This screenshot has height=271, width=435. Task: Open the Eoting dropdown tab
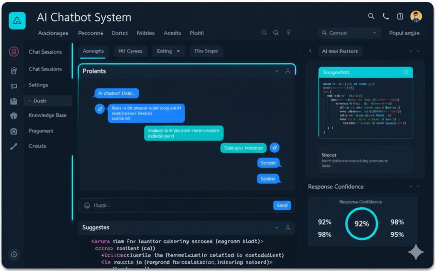(169, 51)
